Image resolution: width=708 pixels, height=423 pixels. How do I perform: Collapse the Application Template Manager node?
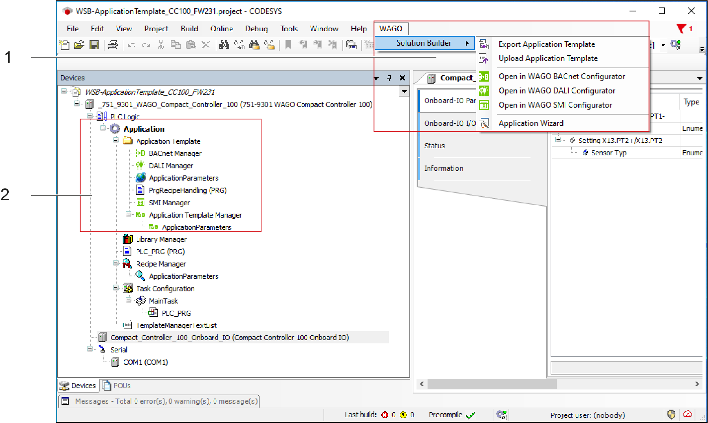pyautogui.click(x=129, y=214)
